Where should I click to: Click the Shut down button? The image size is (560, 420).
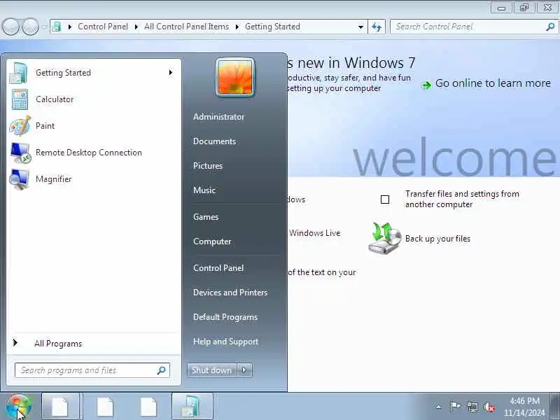tap(212, 370)
